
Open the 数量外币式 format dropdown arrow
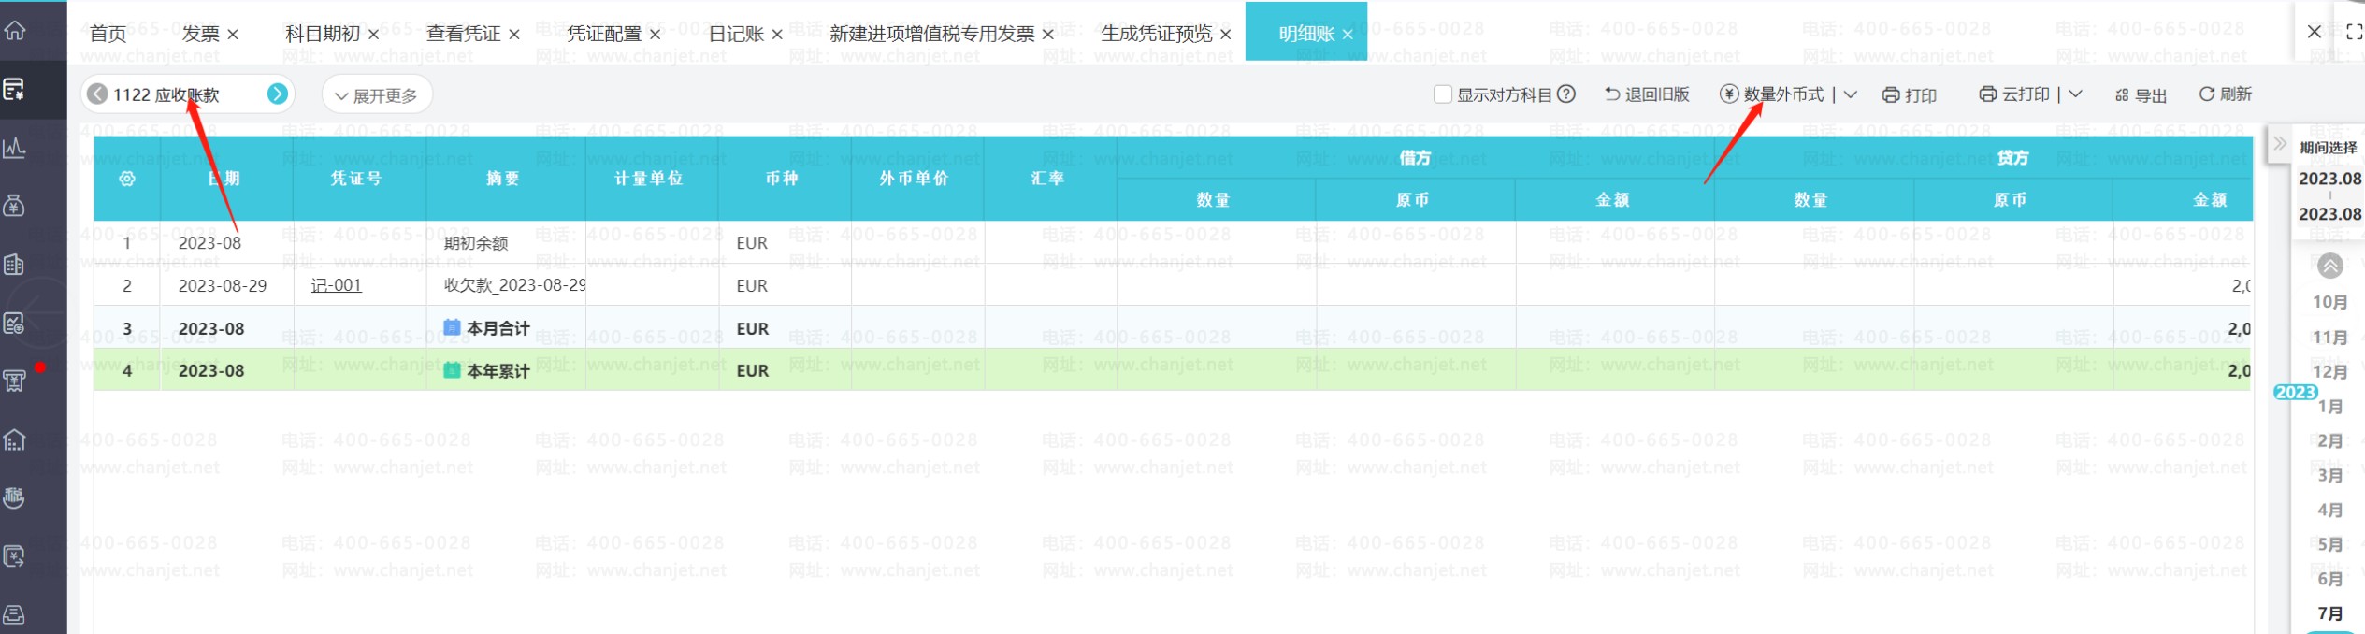[1850, 94]
